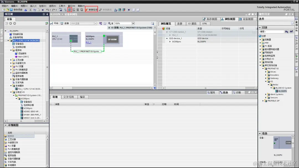Collapse GSD device_1 row in network overview
Screen dimensions: 299x168
tap(167, 38)
